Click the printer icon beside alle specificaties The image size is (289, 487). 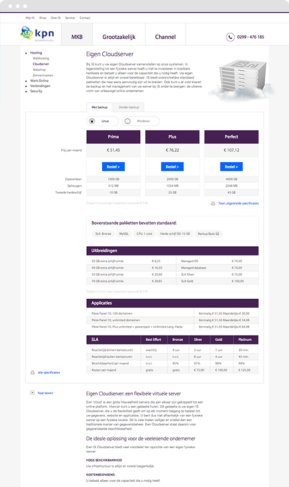(32, 372)
